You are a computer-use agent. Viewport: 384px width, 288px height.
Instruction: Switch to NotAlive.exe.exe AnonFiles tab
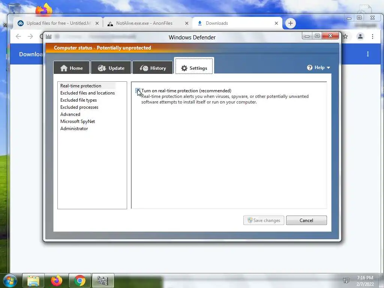point(148,23)
